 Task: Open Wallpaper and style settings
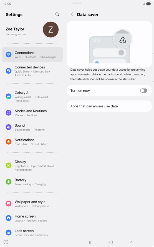click(32, 204)
